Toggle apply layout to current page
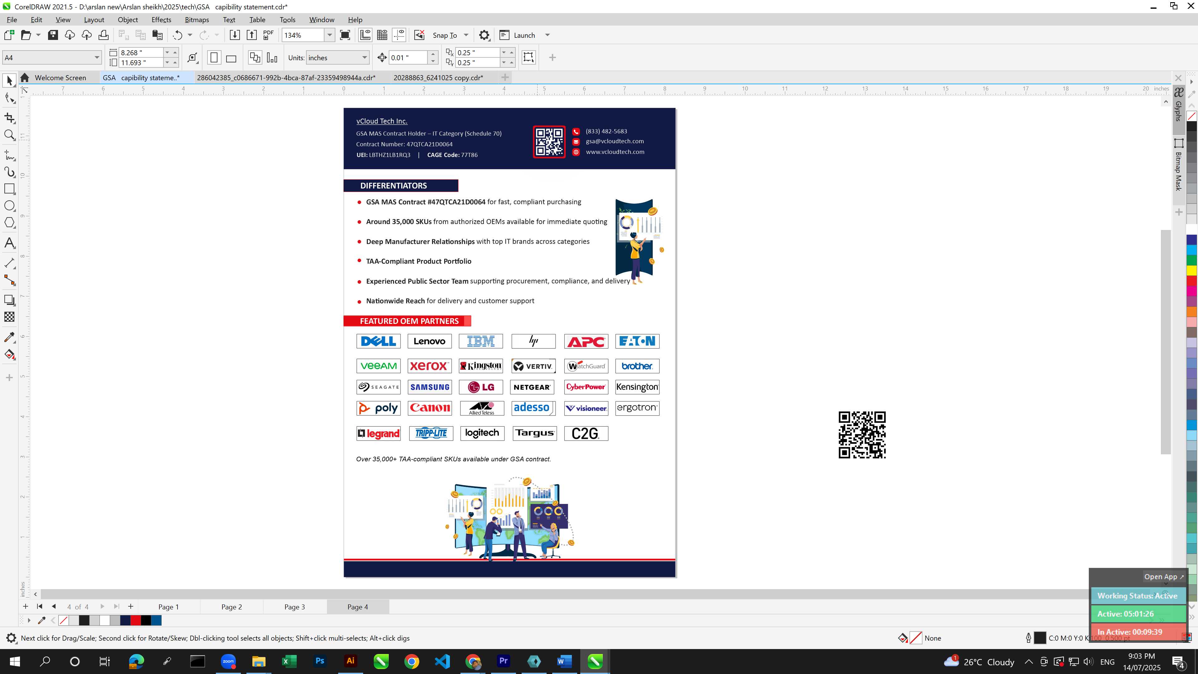Image resolution: width=1198 pixels, height=674 pixels. point(272,58)
